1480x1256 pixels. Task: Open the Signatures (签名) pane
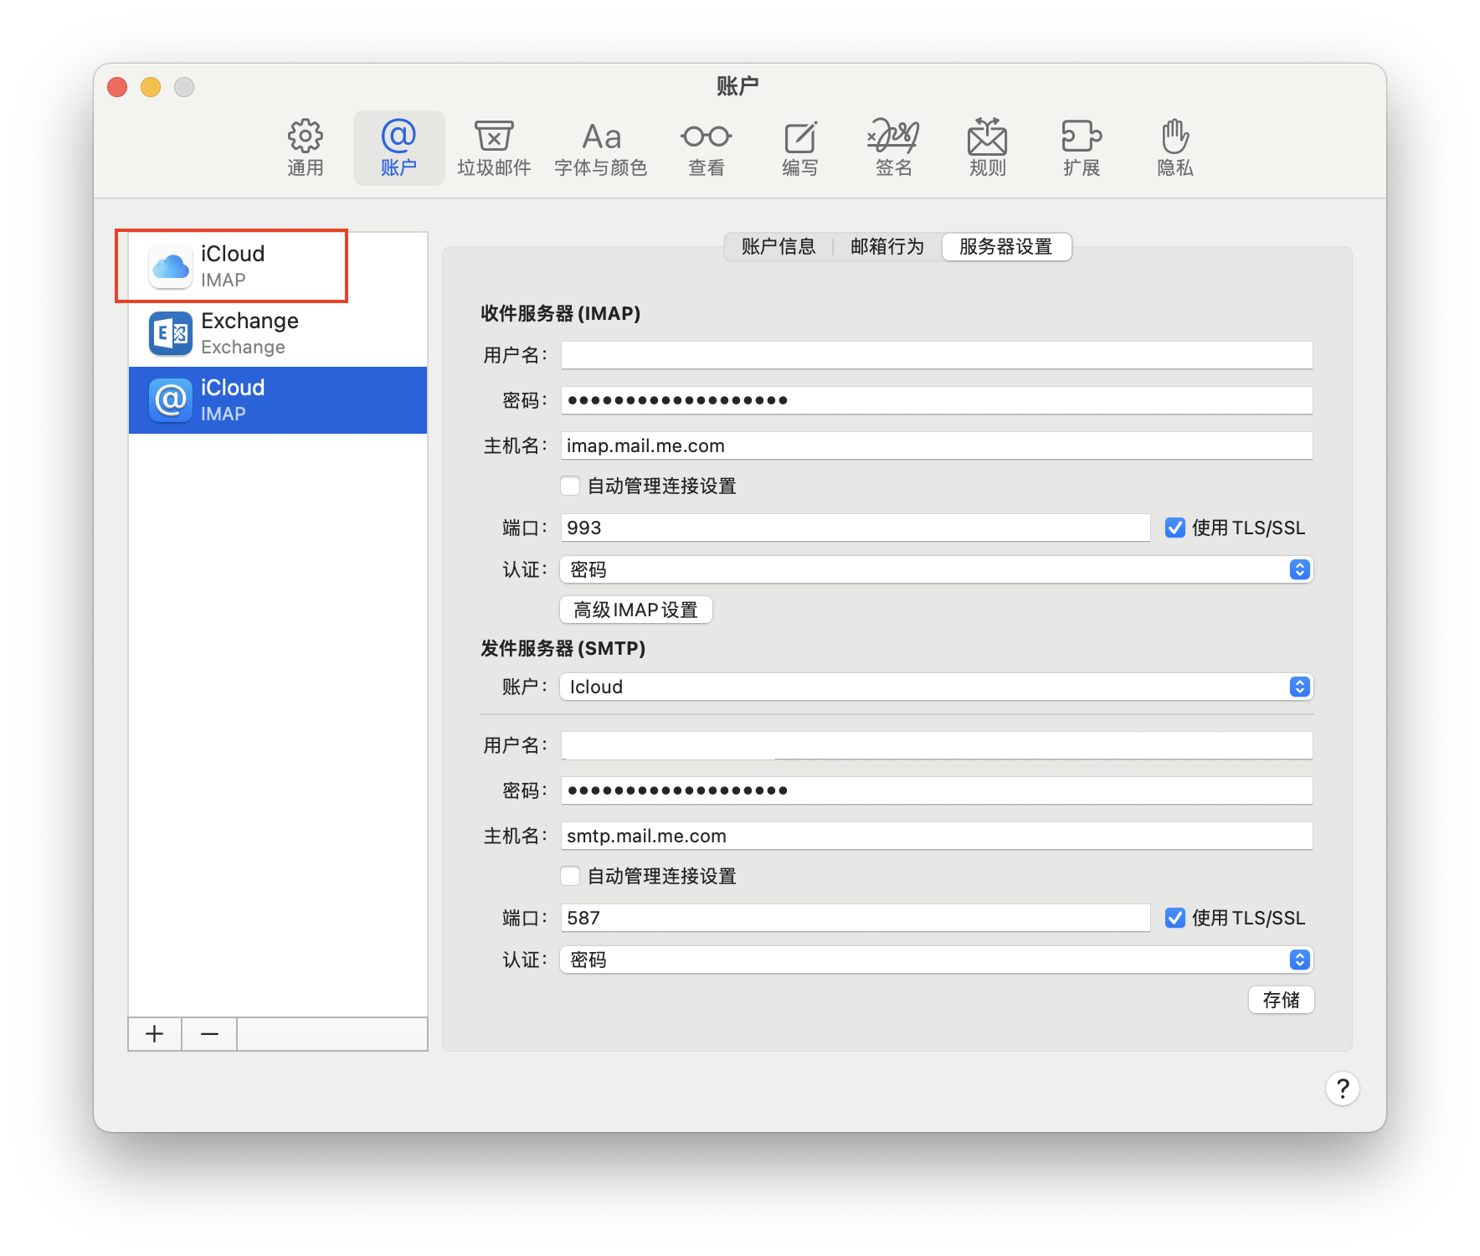tap(893, 147)
